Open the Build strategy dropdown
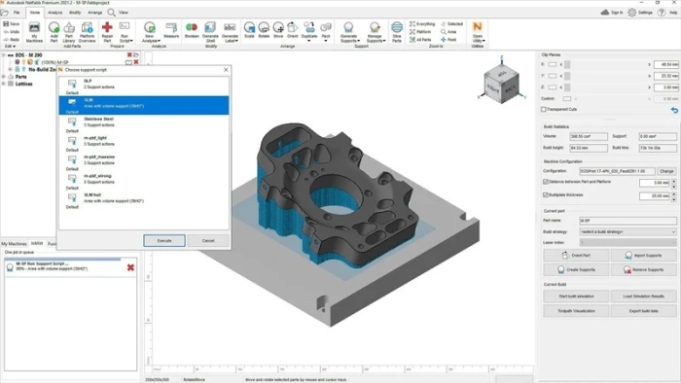Viewport: 681px width, 383px height. click(627, 231)
